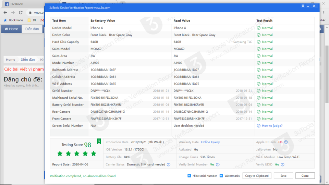
Task: Click the Home breadcrumb link
Action: (11, 60)
